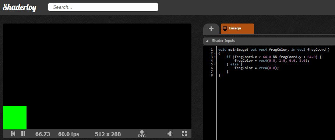Add a new buffer tab with plus
This screenshot has height=140, width=335.
point(211,29)
